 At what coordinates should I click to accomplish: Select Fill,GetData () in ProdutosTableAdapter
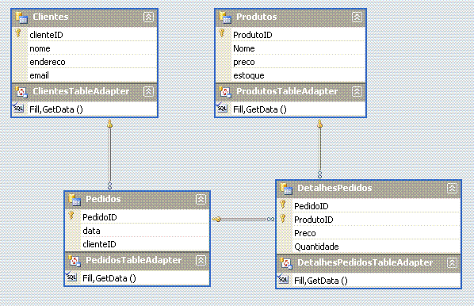coord(260,109)
